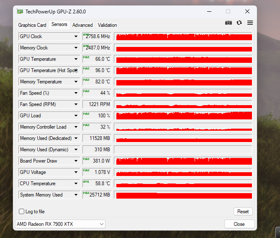Open the Memory Used (Dynamic) dropdown

coord(49,150)
